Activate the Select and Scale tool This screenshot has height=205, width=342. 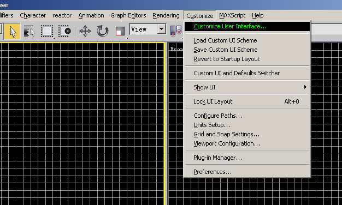pyautogui.click(x=120, y=31)
